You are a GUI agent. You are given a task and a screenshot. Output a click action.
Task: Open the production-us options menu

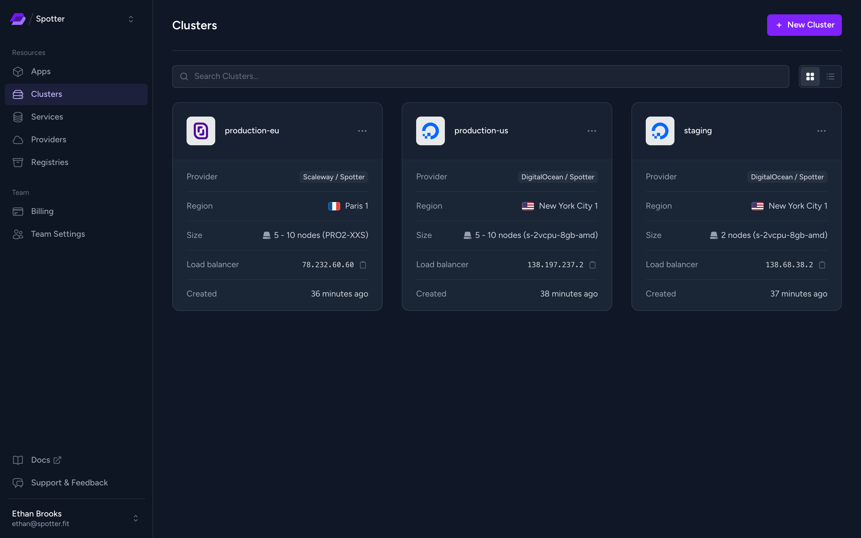(592, 131)
